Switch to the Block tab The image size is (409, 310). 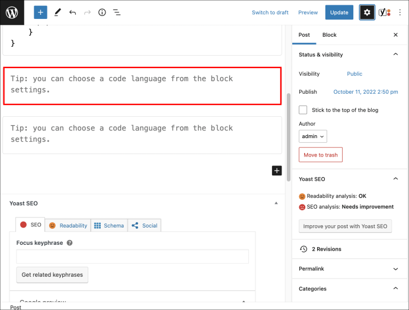(x=329, y=35)
